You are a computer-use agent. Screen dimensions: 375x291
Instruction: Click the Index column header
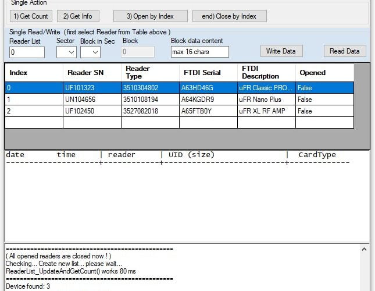coord(34,73)
